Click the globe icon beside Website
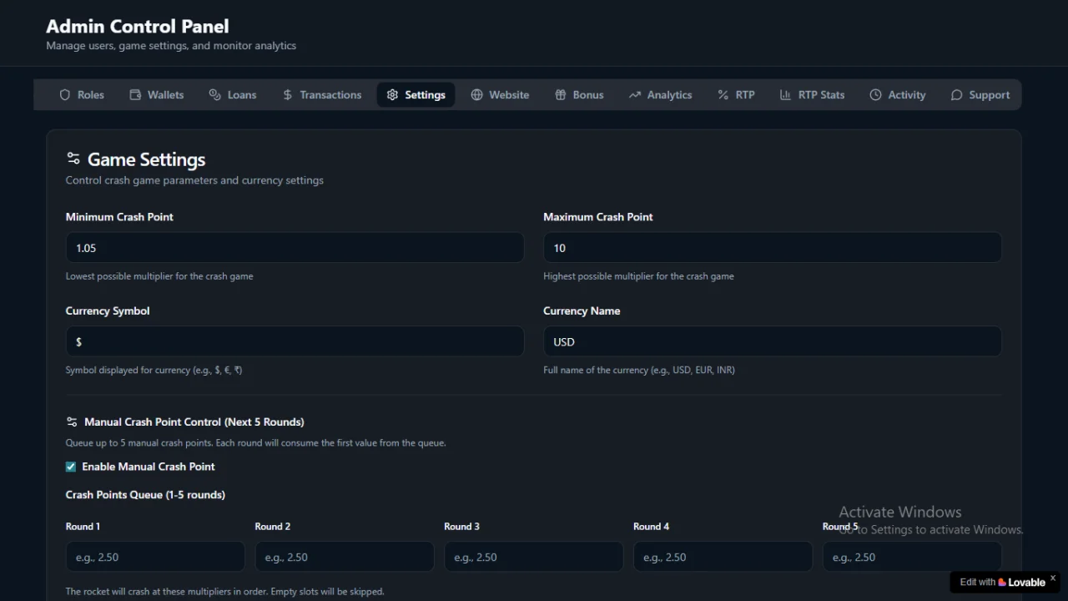Screen dimensions: 1068x601 pyautogui.click(x=476, y=95)
